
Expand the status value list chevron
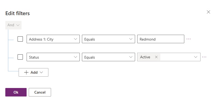[195, 57]
